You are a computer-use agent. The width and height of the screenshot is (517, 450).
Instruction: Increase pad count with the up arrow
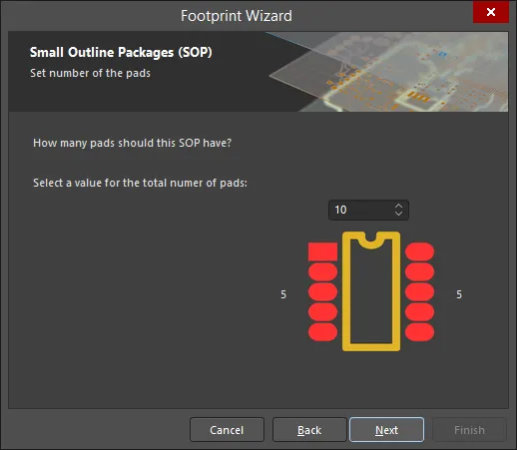pos(398,206)
